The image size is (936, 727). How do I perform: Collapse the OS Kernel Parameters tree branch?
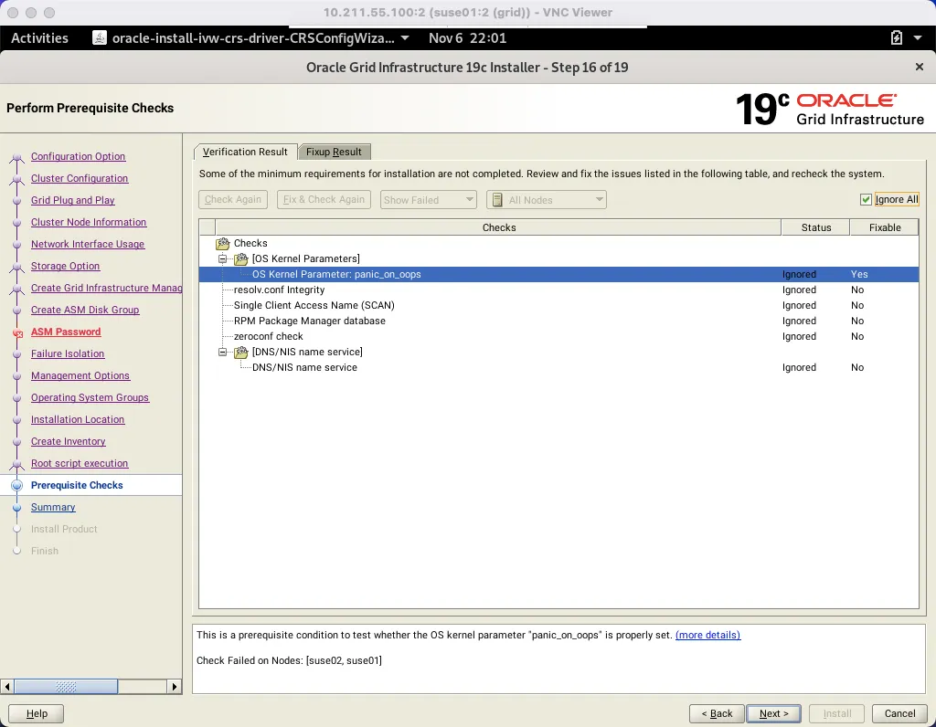click(x=222, y=258)
